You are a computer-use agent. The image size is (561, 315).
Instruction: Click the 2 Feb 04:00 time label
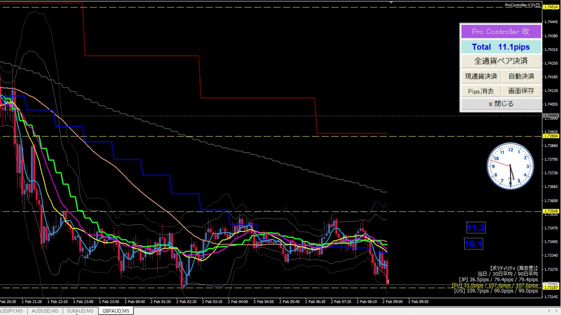237,302
